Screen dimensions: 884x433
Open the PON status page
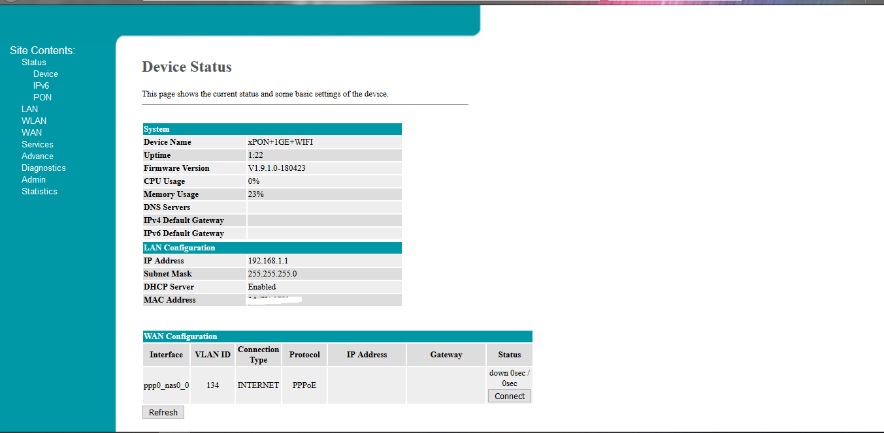pos(42,98)
